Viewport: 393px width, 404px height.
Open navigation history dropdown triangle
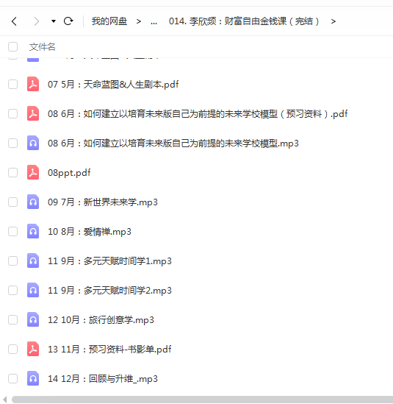pyautogui.click(x=54, y=21)
